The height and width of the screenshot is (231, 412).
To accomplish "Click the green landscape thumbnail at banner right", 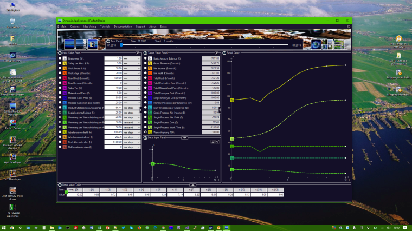I will [x=339, y=44].
